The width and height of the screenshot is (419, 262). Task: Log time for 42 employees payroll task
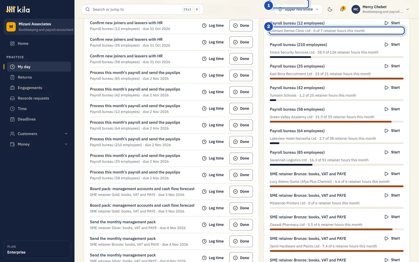tap(213, 92)
